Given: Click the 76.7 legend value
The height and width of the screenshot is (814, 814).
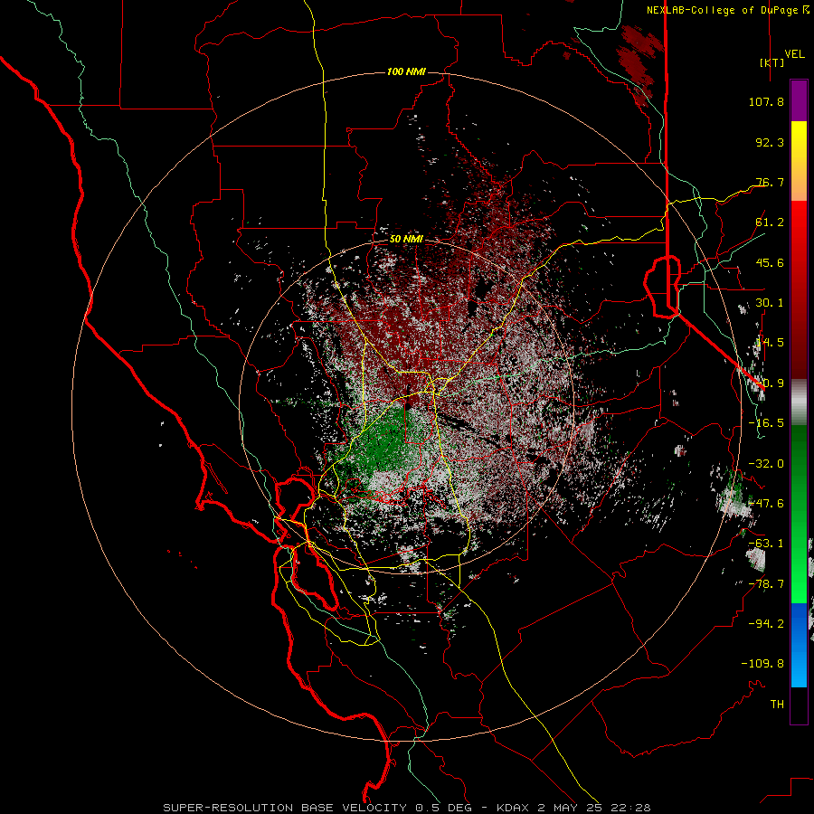Looking at the screenshot, I should click(x=770, y=182).
